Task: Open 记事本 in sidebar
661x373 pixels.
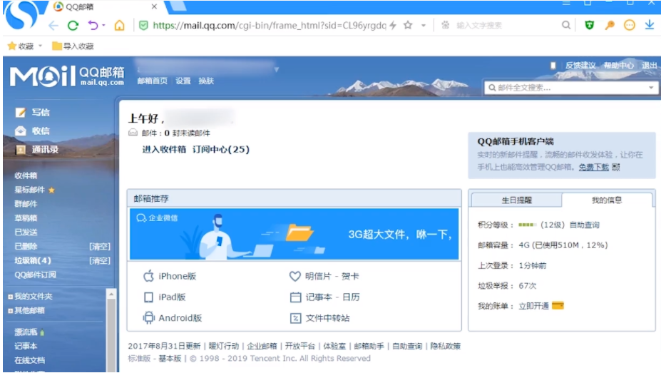Action: coord(26,346)
